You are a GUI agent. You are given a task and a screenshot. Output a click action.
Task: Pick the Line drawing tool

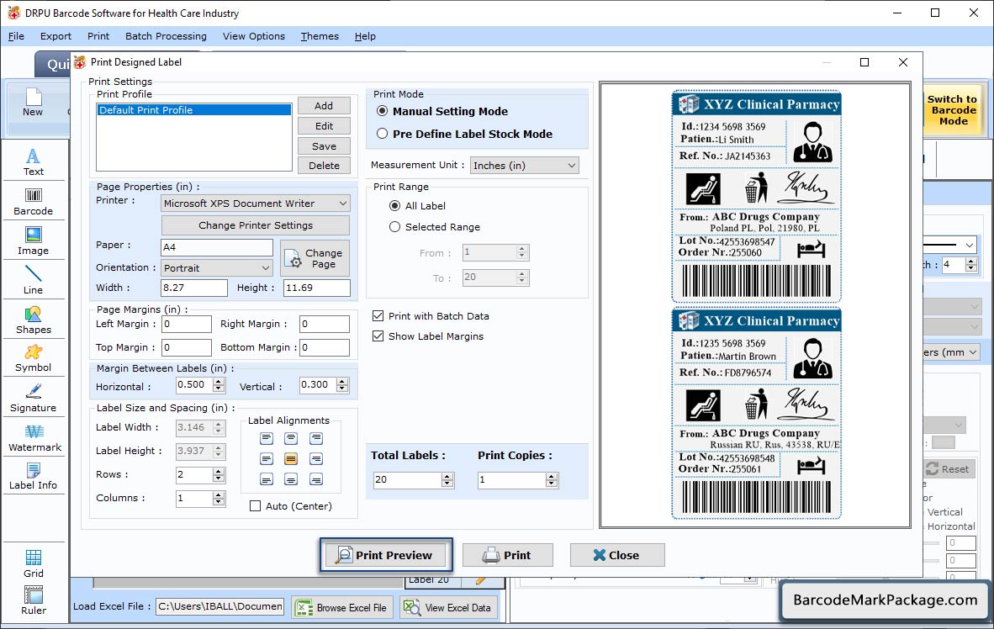(x=33, y=280)
